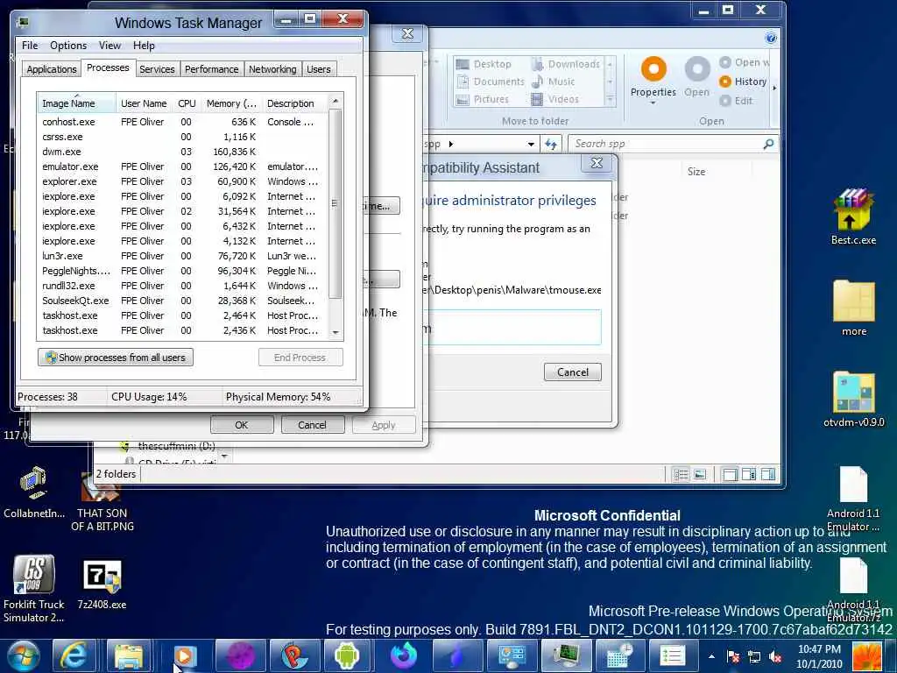Click the calendar with clock taskbar icon
Viewport: 897px width, 673px height.
[x=619, y=655]
